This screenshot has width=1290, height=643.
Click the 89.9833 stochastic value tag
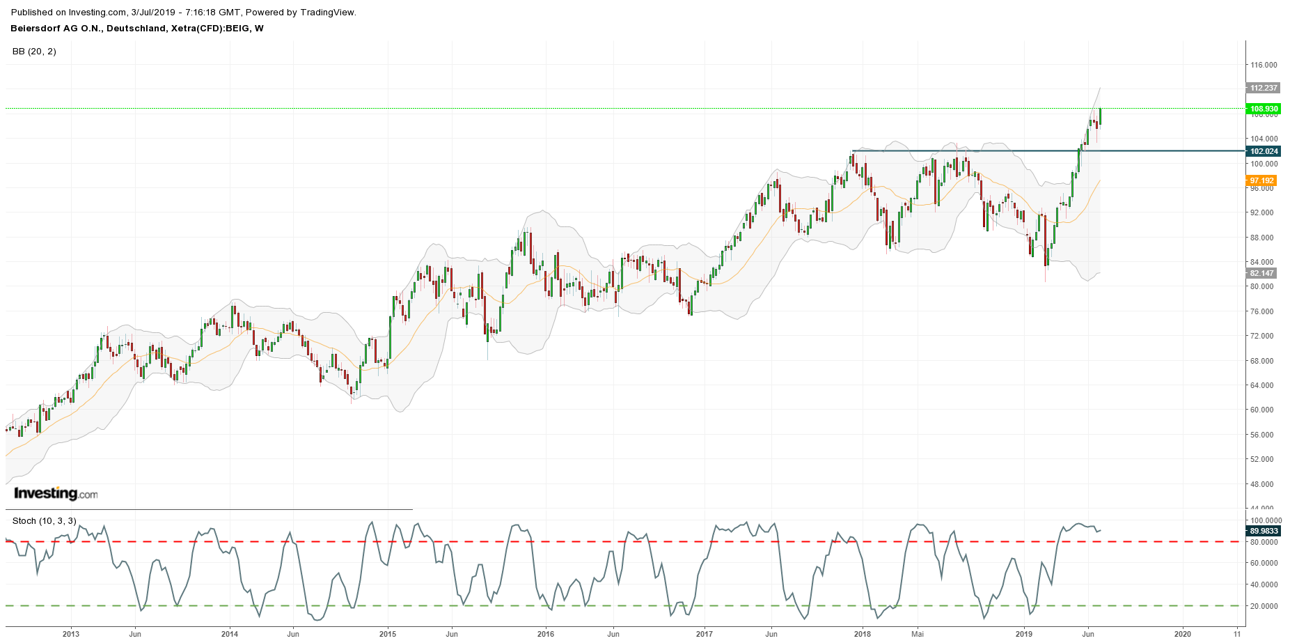point(1264,531)
